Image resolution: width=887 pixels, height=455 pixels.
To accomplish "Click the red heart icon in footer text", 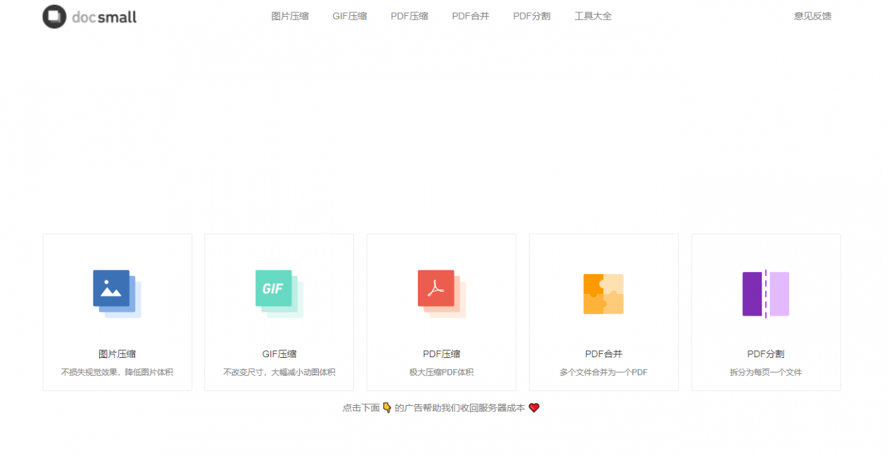I will point(534,407).
